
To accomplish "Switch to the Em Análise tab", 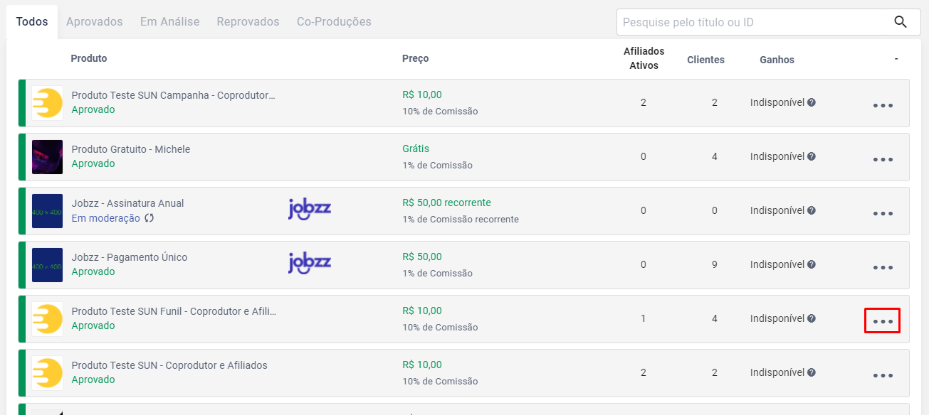I will click(169, 22).
